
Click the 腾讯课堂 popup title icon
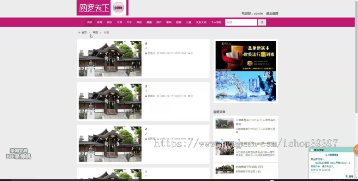(x=312, y=150)
